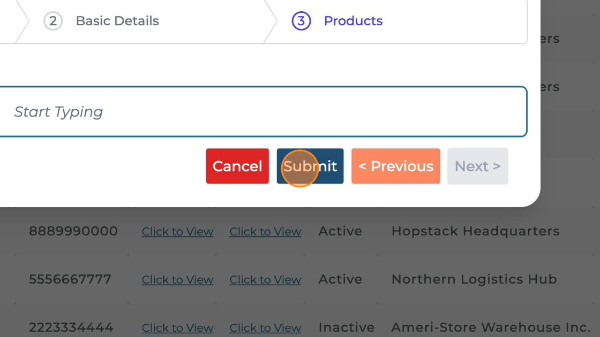Submit the form with the Submit button
This screenshot has width=600, height=337.
(x=310, y=166)
